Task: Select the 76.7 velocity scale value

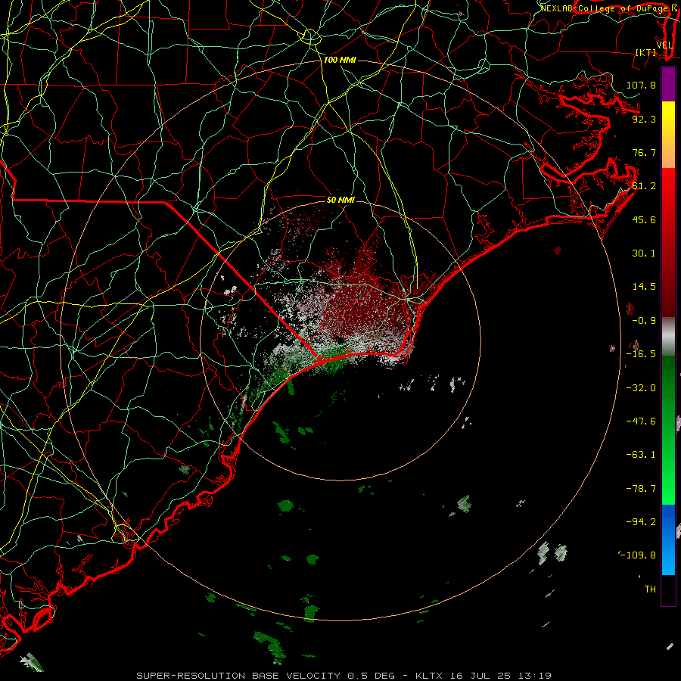Action: pyautogui.click(x=644, y=152)
